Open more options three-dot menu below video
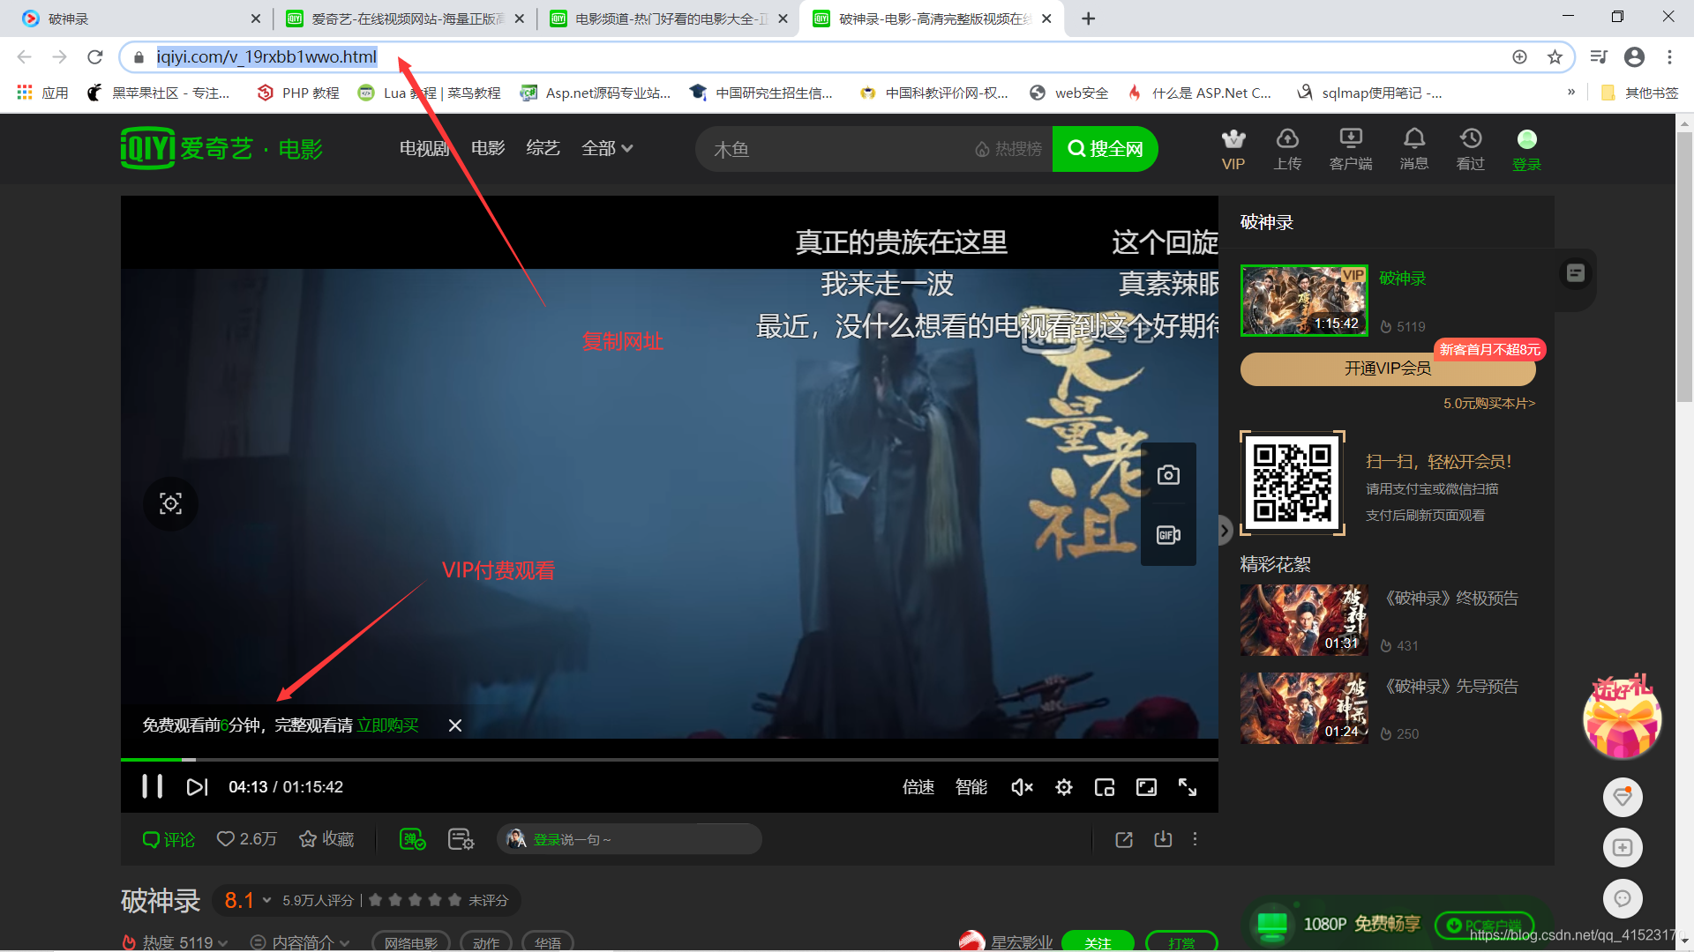The image size is (1694, 952). [1195, 839]
